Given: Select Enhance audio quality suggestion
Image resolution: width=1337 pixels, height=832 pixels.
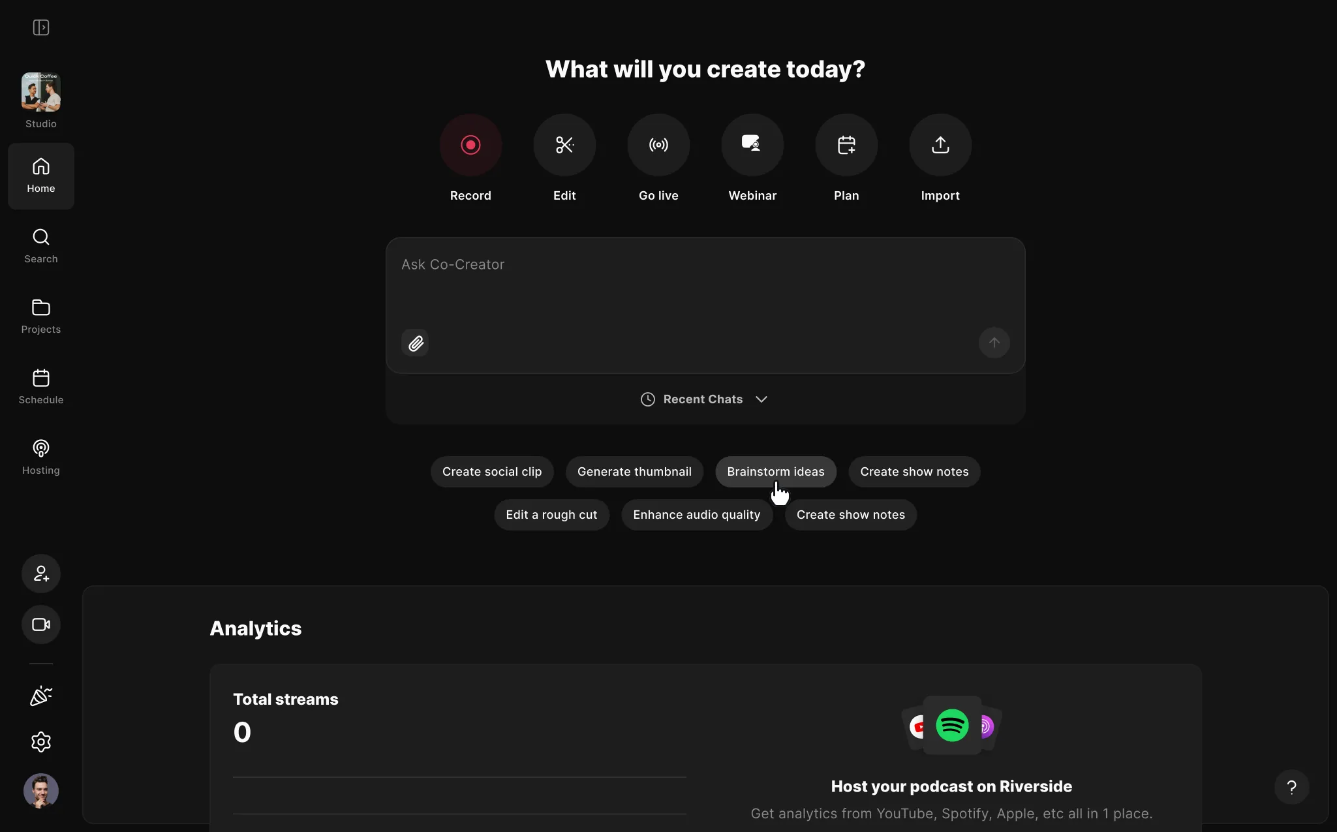Looking at the screenshot, I should [697, 515].
